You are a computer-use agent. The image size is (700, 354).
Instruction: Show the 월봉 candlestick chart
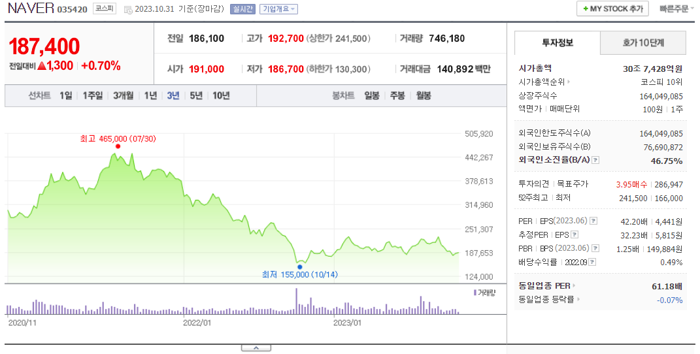[424, 95]
